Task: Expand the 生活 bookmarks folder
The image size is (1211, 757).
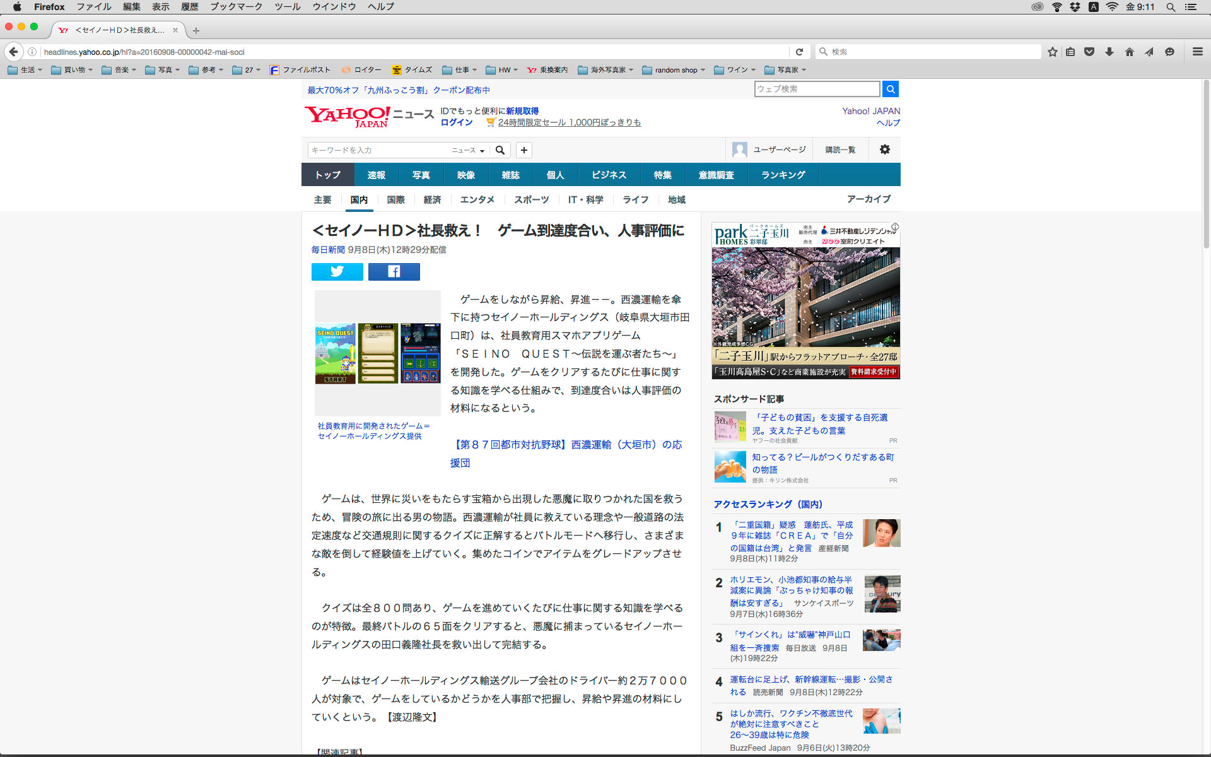Action: pyautogui.click(x=25, y=70)
